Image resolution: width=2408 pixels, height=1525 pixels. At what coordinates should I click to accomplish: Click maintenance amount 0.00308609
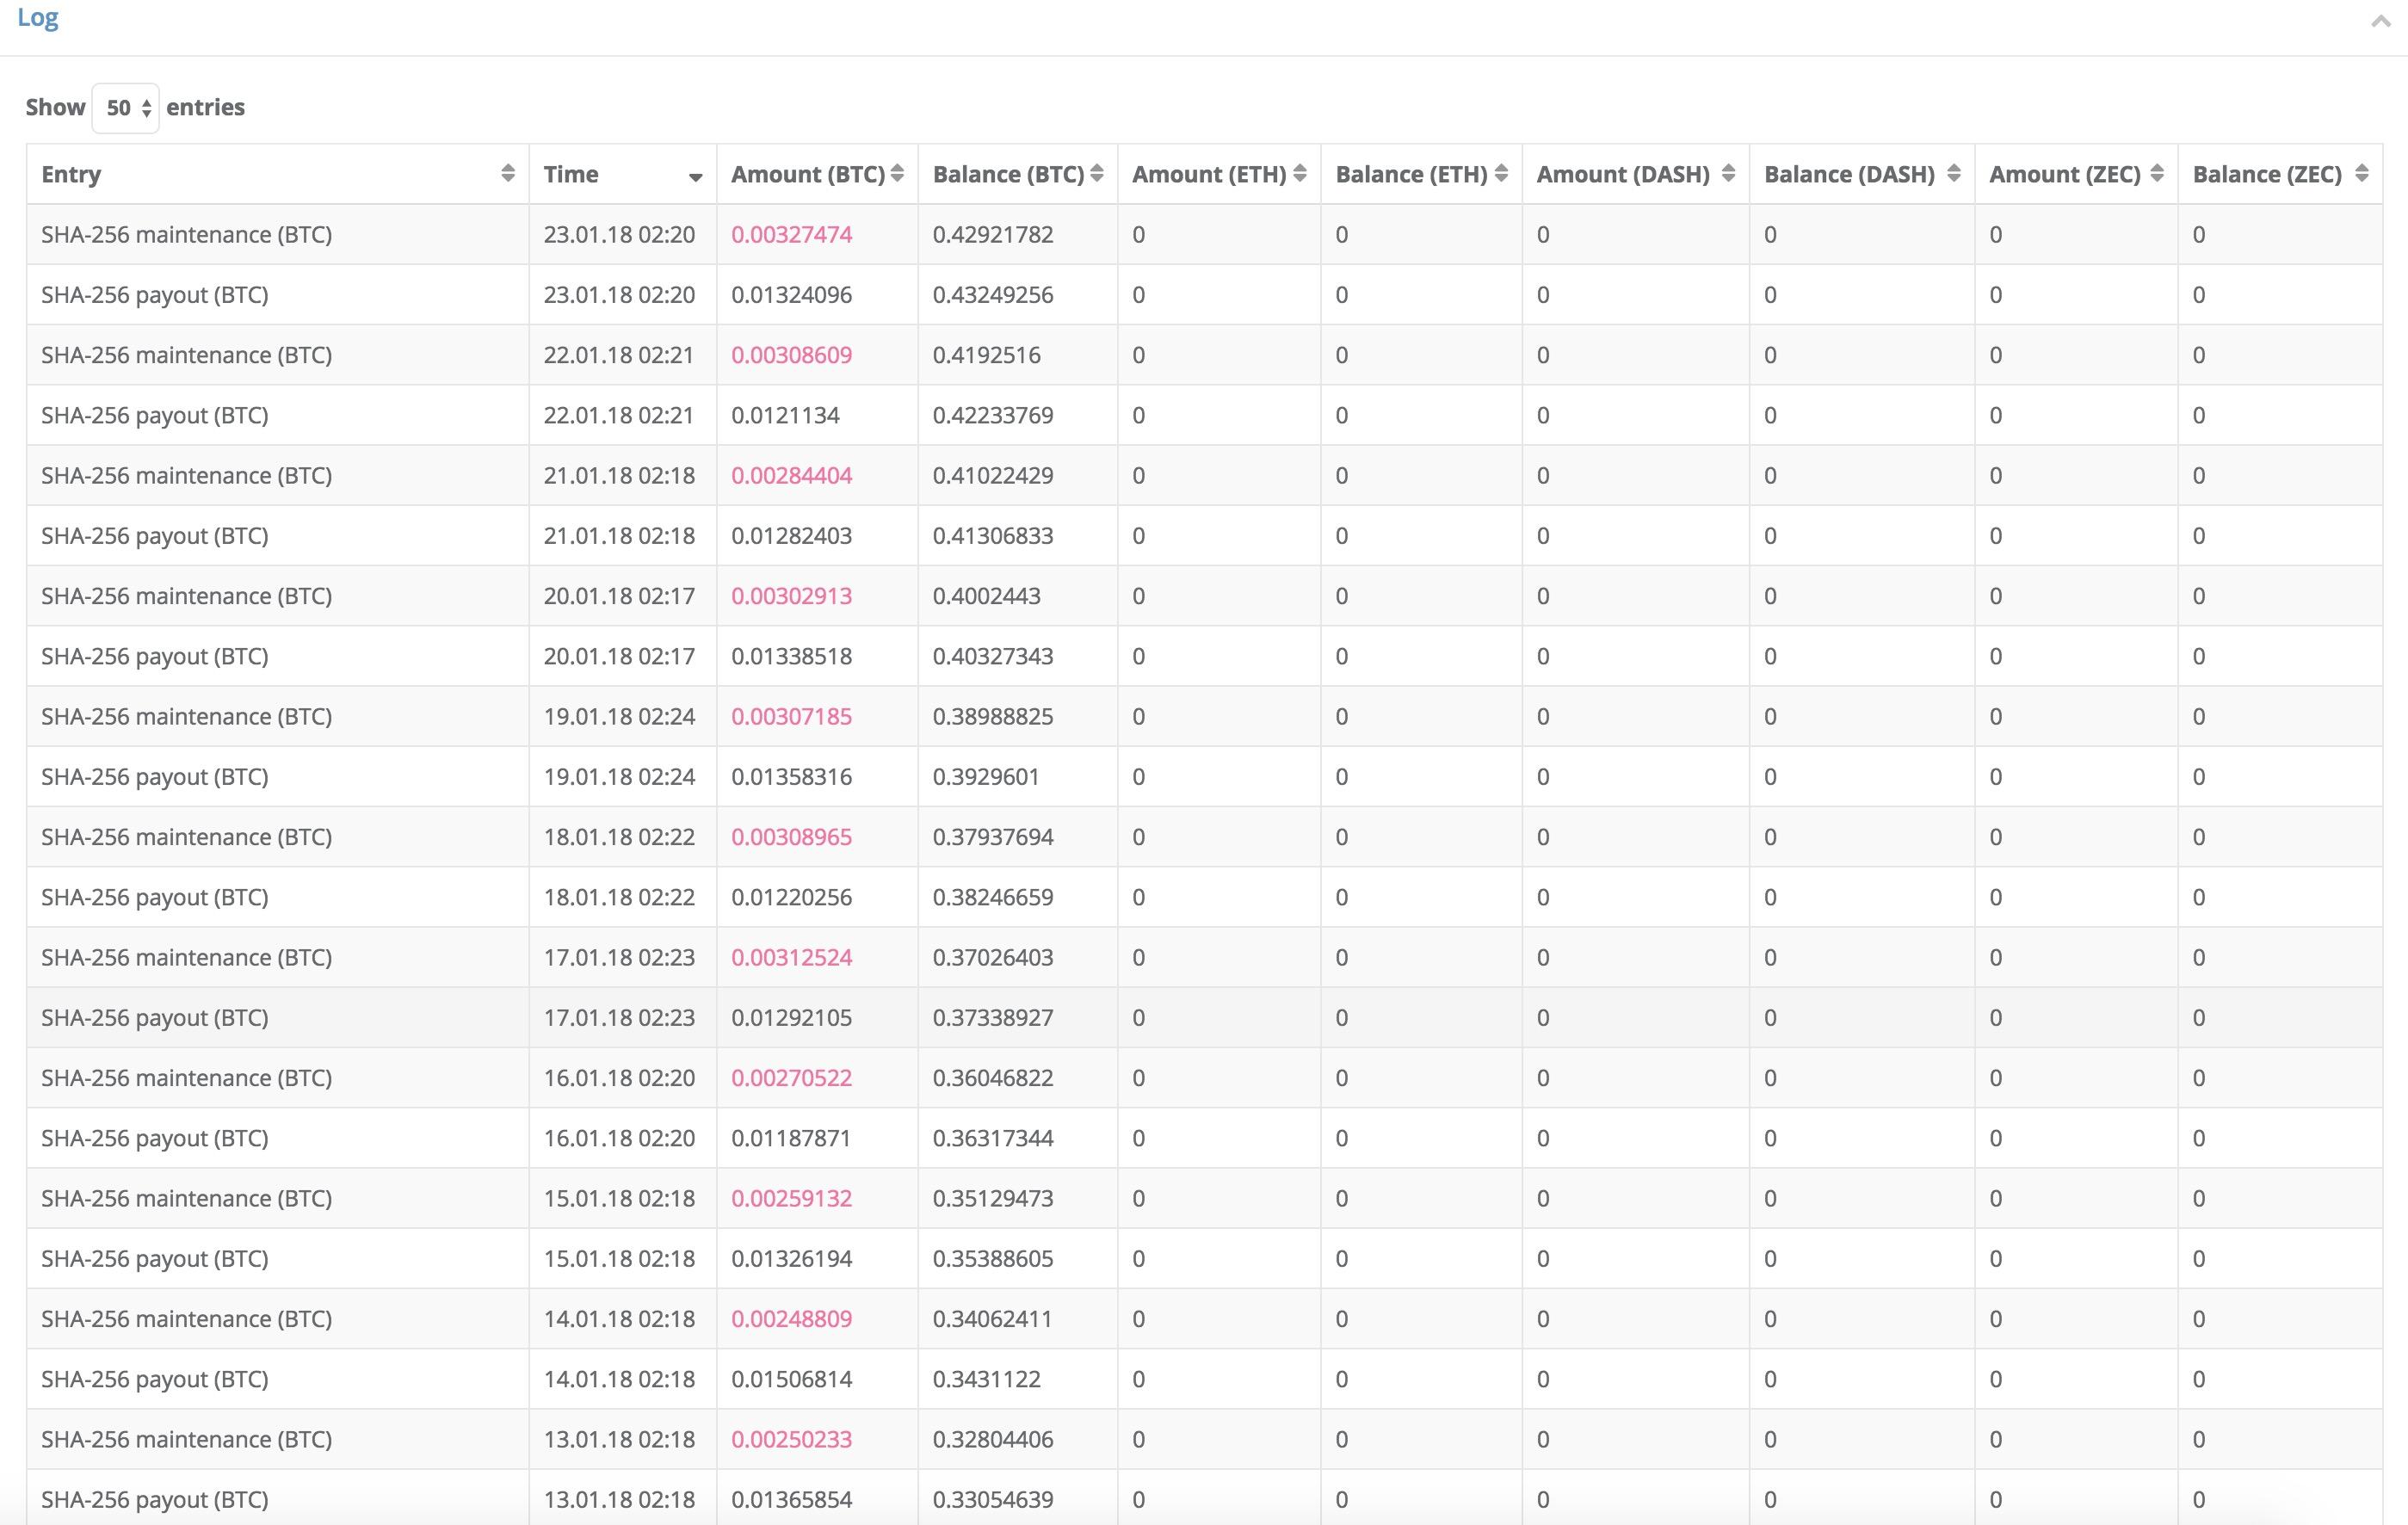coord(791,355)
